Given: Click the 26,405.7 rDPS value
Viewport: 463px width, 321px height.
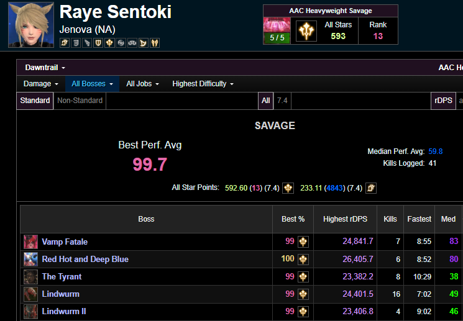Looking at the screenshot, I should click(358, 259).
